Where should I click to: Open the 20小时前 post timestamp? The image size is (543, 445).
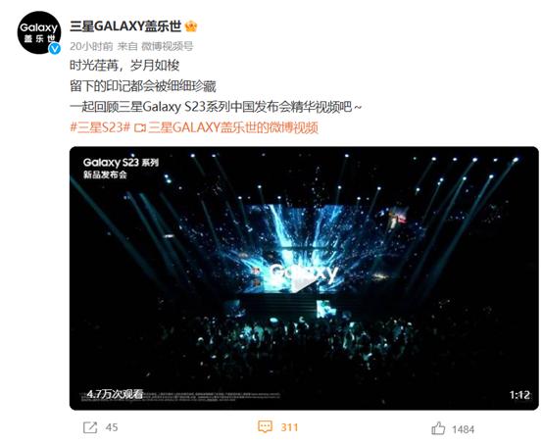(x=91, y=46)
